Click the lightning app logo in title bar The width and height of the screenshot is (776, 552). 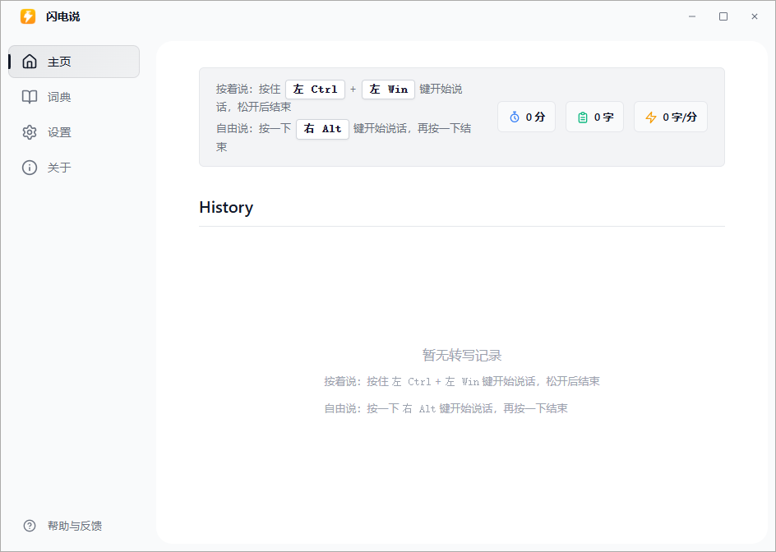click(x=27, y=16)
